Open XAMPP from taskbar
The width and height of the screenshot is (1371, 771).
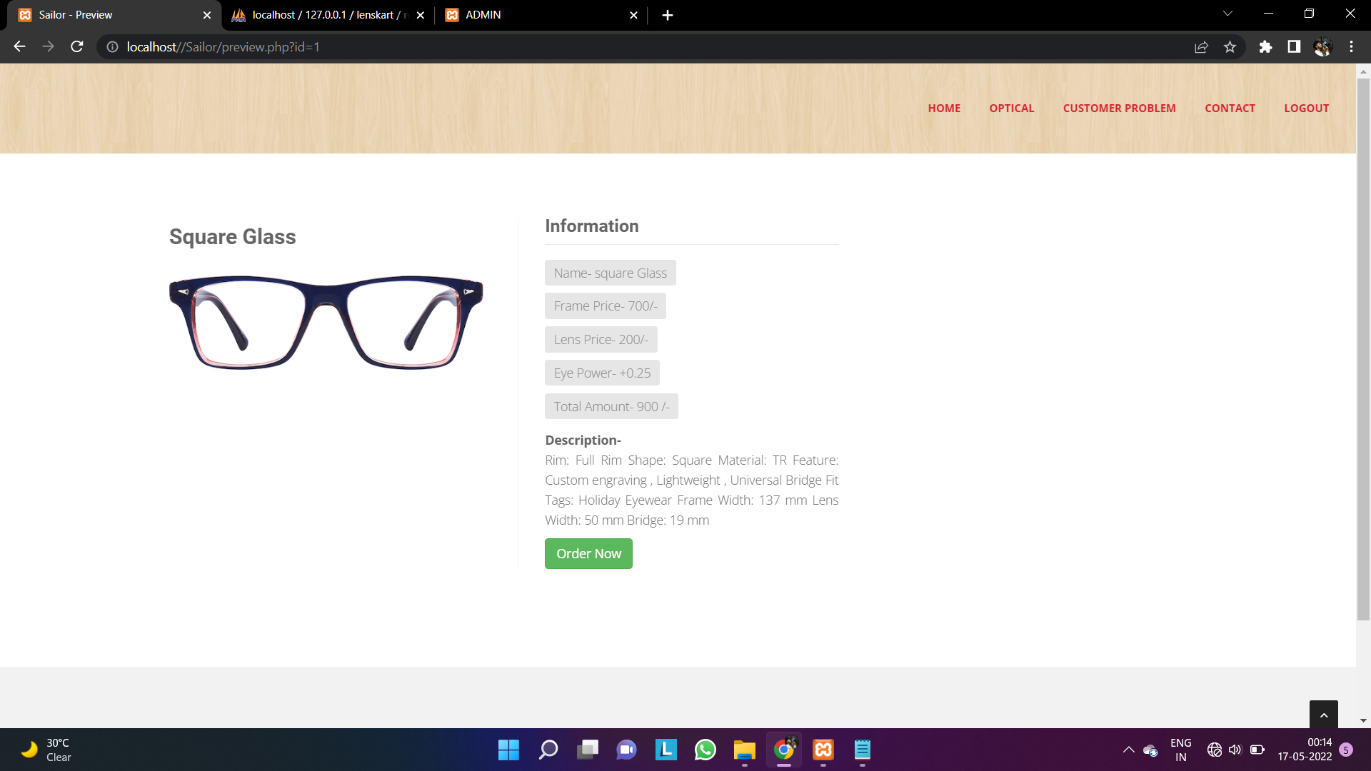tap(823, 750)
